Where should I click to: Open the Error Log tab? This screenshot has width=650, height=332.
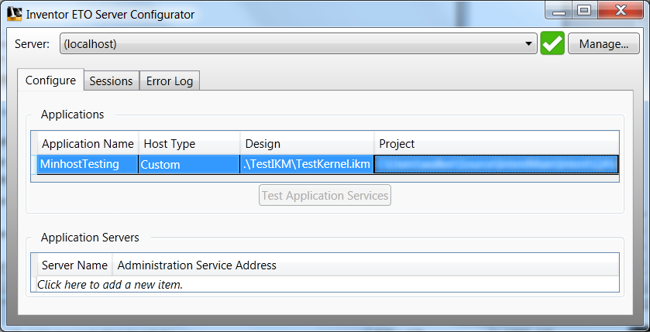click(x=170, y=81)
